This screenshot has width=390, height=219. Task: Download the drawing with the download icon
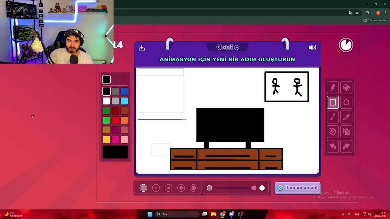(x=142, y=48)
